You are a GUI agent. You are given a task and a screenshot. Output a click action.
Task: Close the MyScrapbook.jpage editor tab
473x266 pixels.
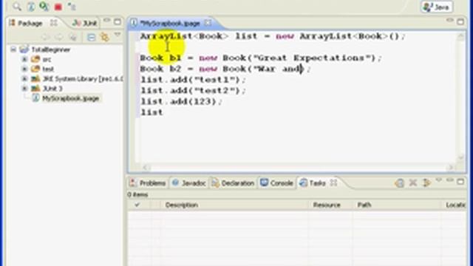point(208,23)
